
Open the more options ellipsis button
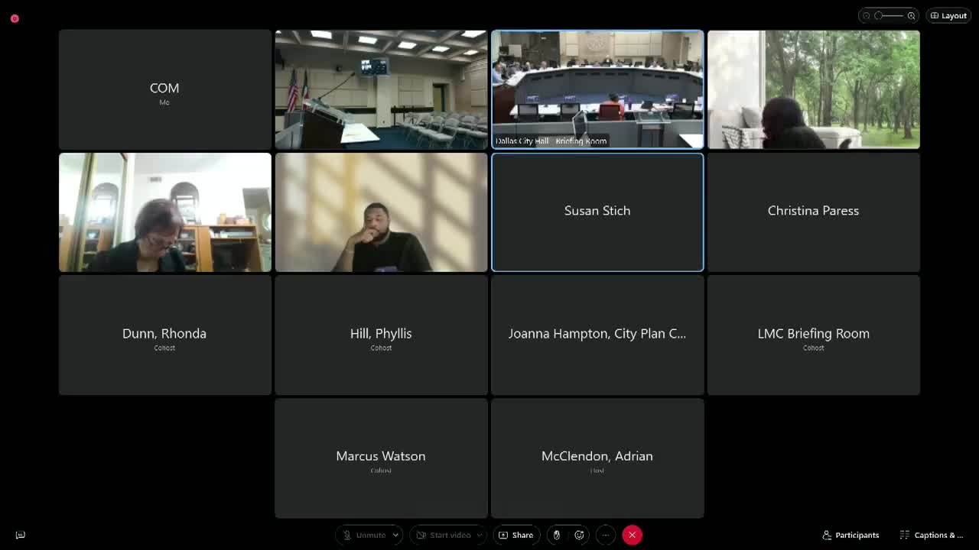coord(605,535)
